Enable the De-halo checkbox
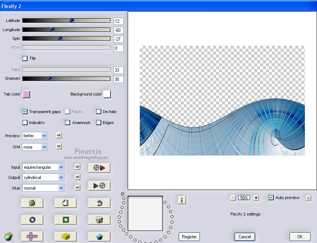This screenshot has width=317, height=243. point(99,112)
